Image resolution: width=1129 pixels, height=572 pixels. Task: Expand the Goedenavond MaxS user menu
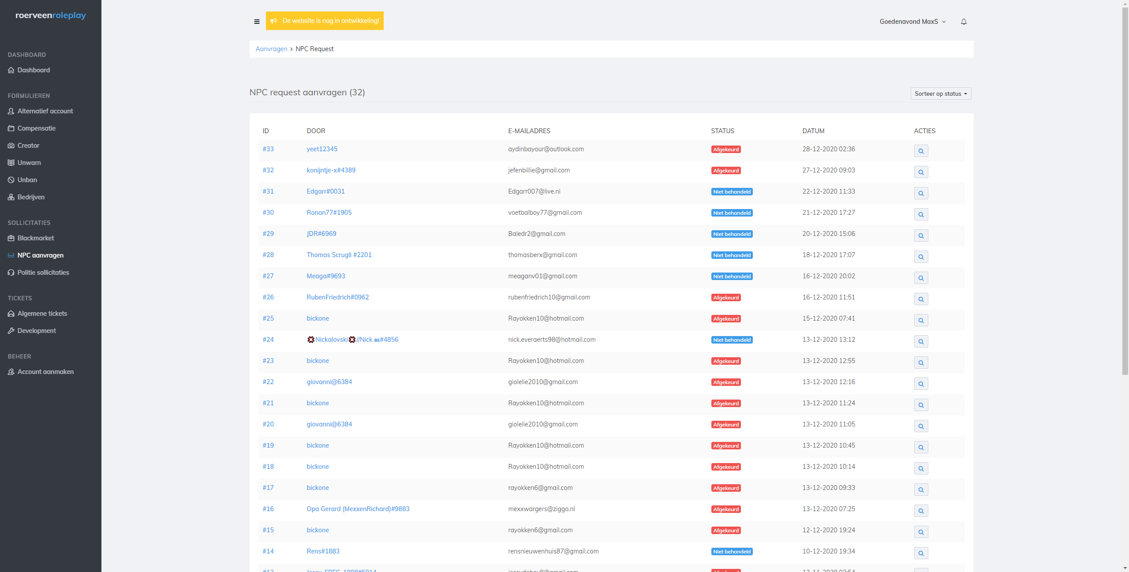point(912,22)
